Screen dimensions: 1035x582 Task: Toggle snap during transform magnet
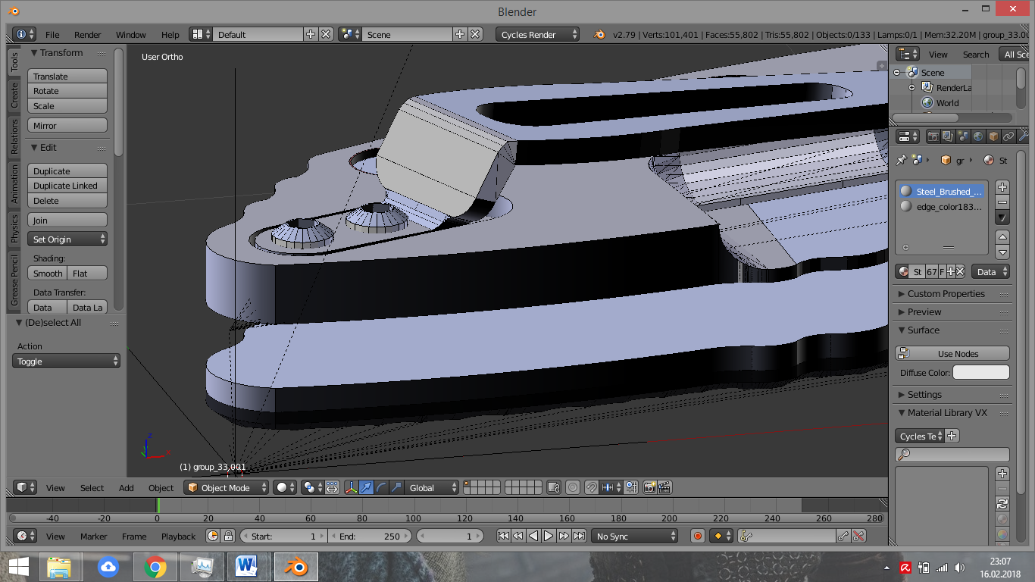click(591, 487)
